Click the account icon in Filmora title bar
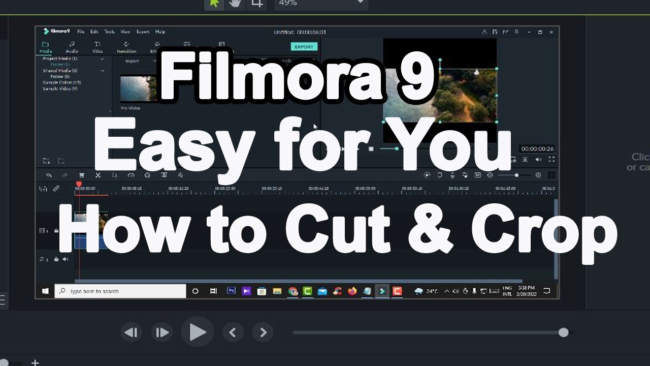The image size is (650, 366). click(484, 32)
